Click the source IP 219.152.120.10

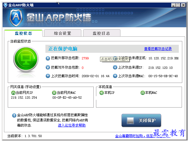click(160, 68)
